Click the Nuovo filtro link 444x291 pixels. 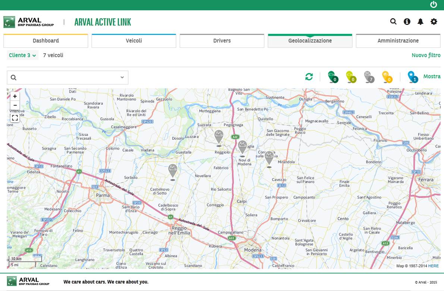(426, 55)
